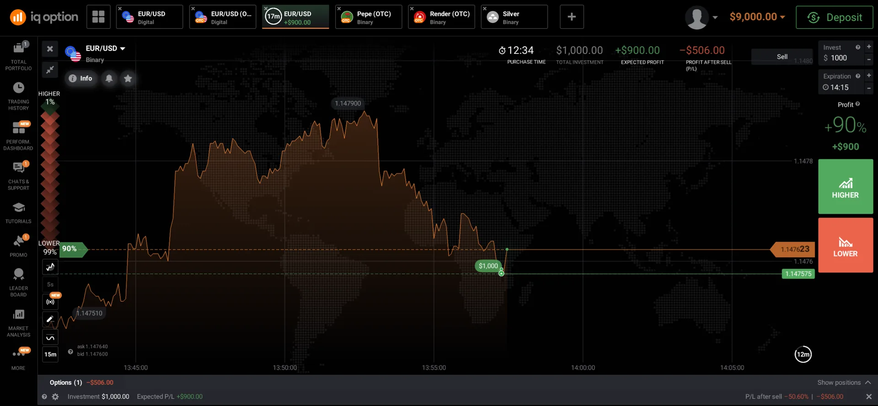Increase the invest amount
The width and height of the screenshot is (878, 406).
click(869, 47)
